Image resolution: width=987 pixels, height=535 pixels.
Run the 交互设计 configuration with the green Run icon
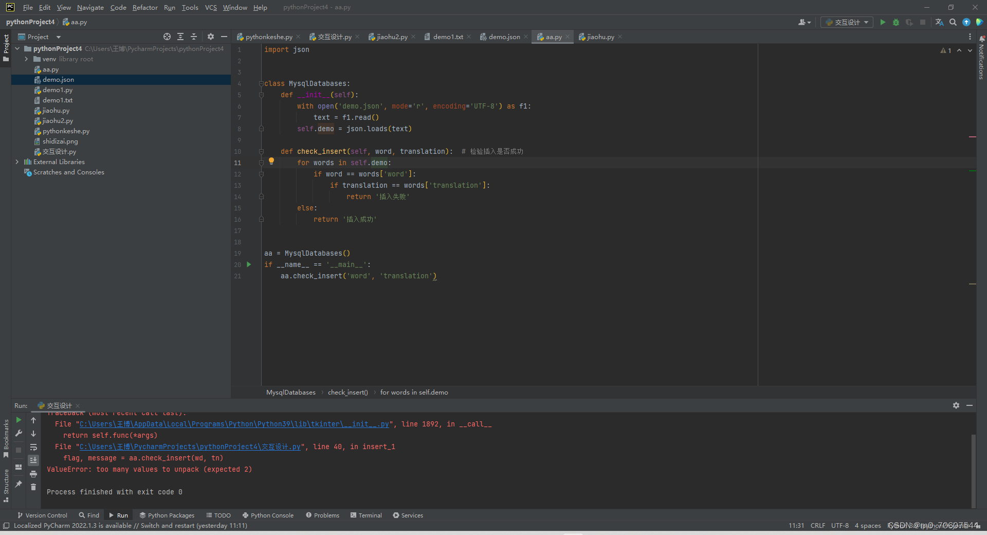coord(883,22)
